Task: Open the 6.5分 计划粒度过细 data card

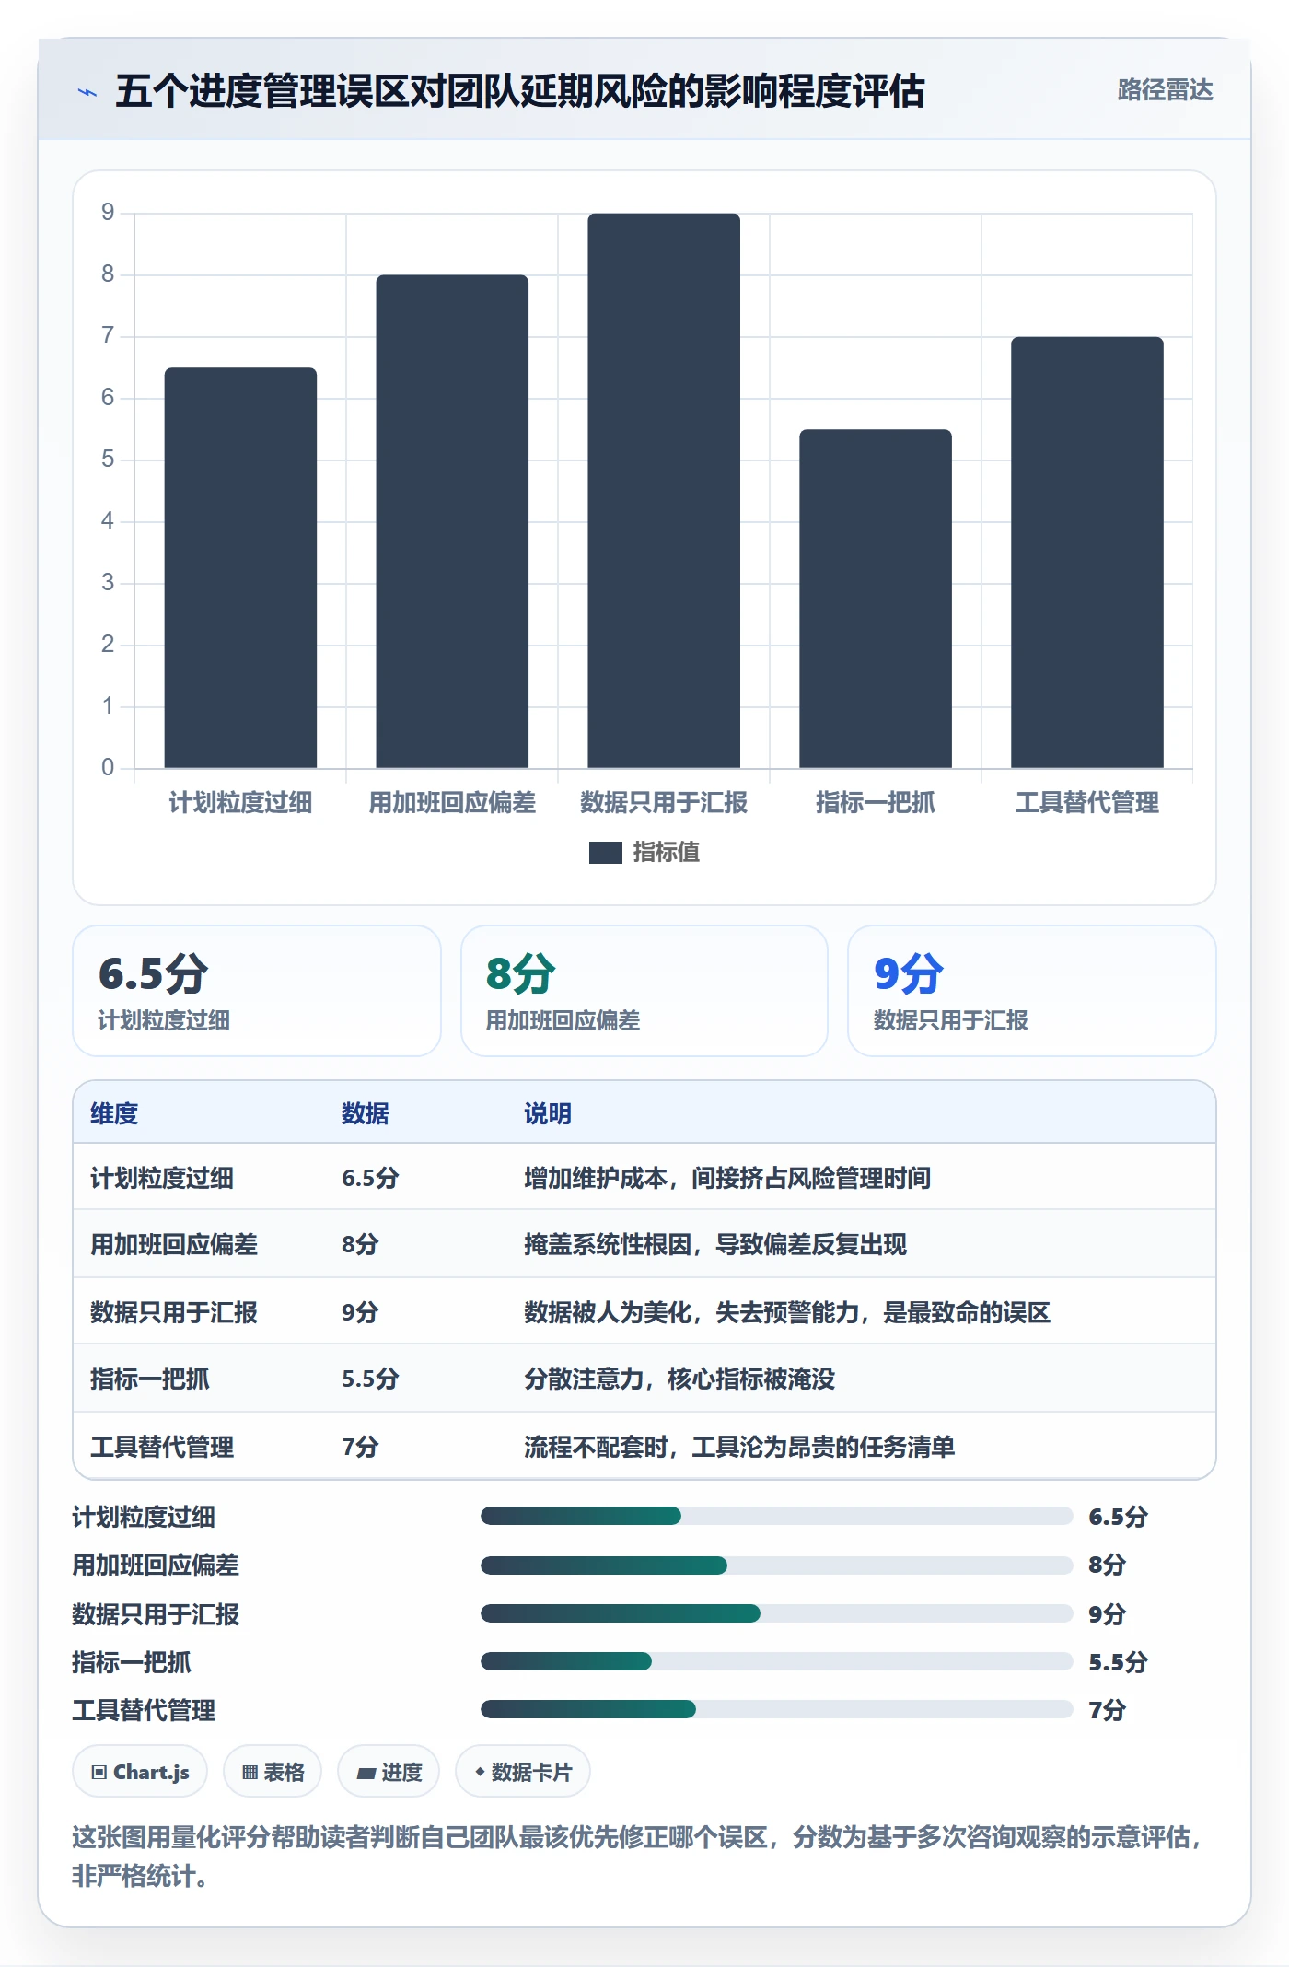Action: pos(257,991)
